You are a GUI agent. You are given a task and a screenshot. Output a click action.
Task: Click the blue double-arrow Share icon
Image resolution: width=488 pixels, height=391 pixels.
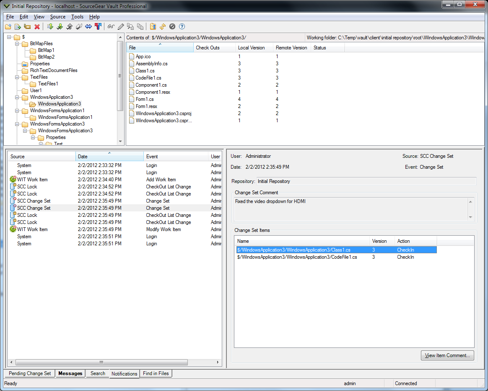click(88, 27)
